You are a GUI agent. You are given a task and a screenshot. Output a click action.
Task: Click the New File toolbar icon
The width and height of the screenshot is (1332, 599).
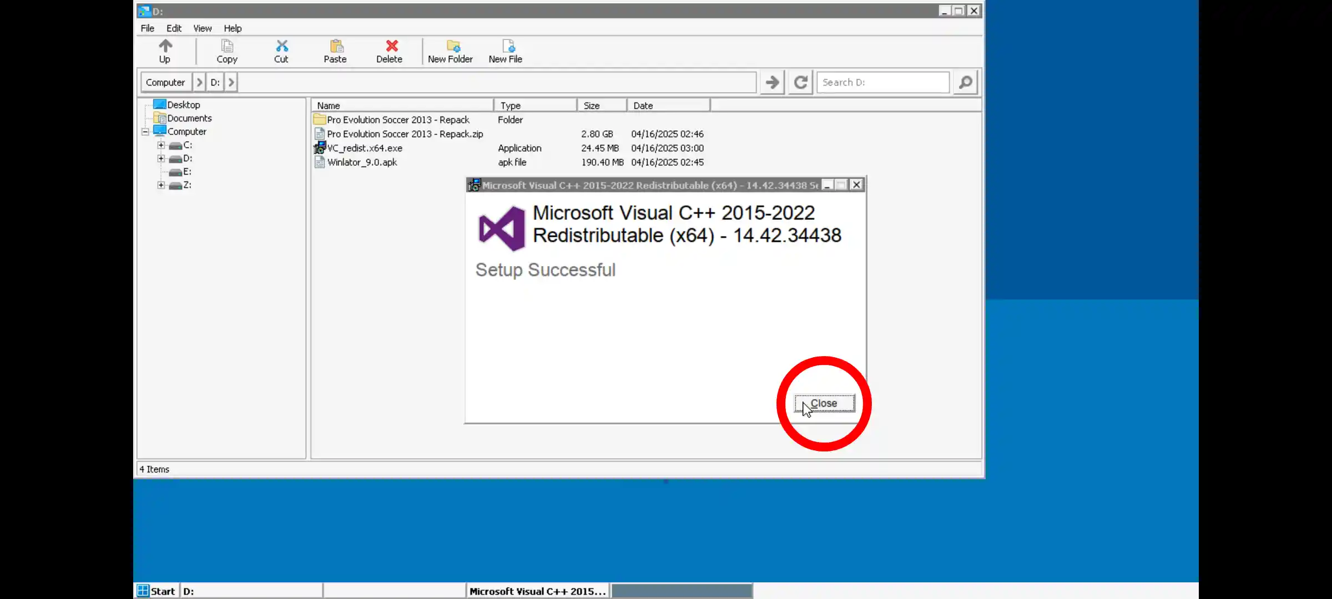pos(506,51)
